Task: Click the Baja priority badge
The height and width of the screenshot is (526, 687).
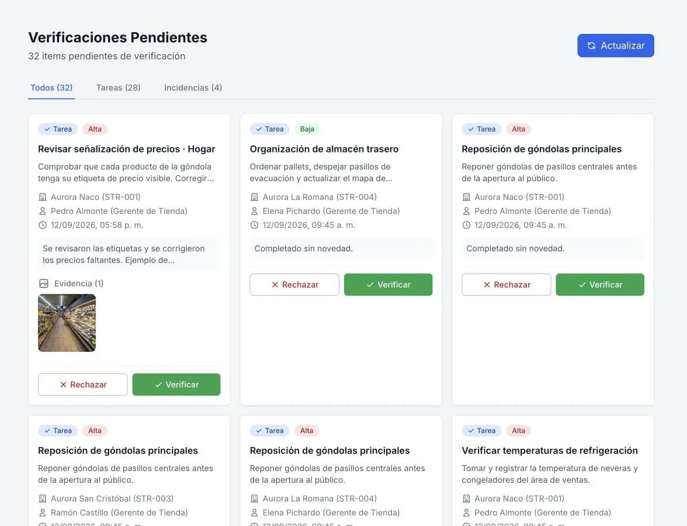Action: click(307, 129)
